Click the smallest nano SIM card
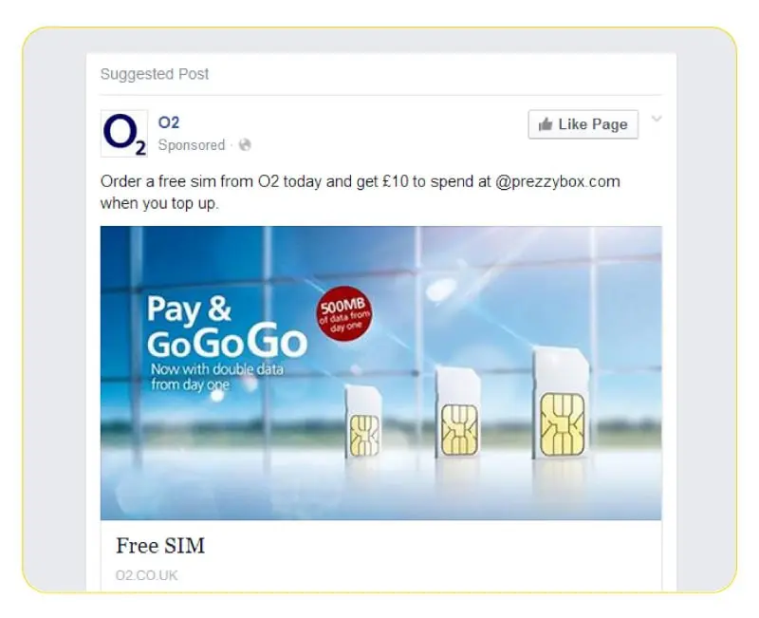This screenshot has width=759, height=618. tap(363, 422)
